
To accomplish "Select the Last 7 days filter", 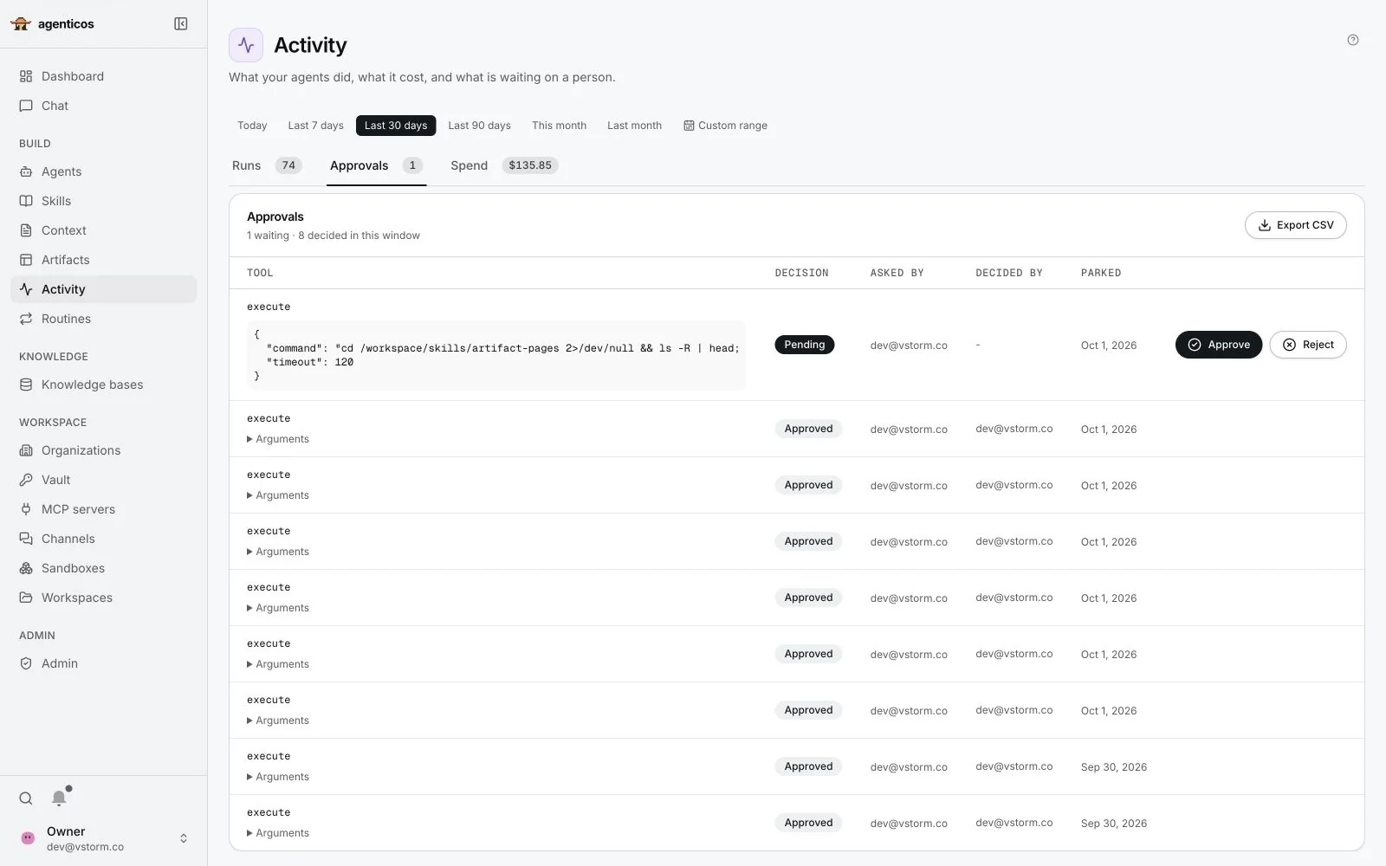I will coord(315,126).
